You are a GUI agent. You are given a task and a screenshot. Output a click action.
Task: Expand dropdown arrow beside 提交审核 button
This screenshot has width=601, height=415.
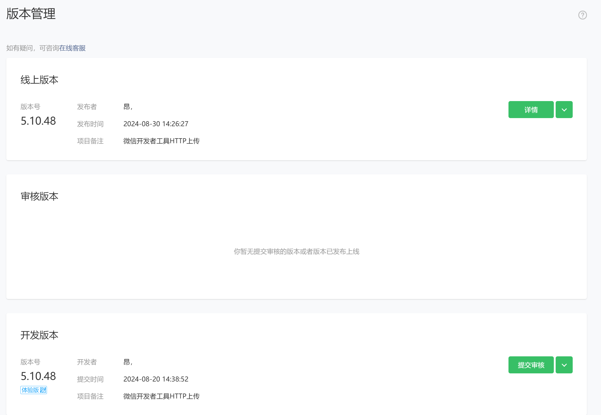point(564,365)
